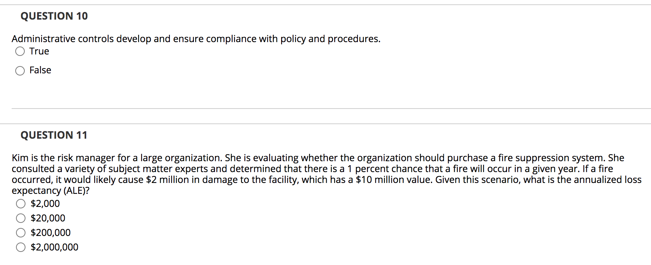Click the QUESTION 11 heading

54,135
